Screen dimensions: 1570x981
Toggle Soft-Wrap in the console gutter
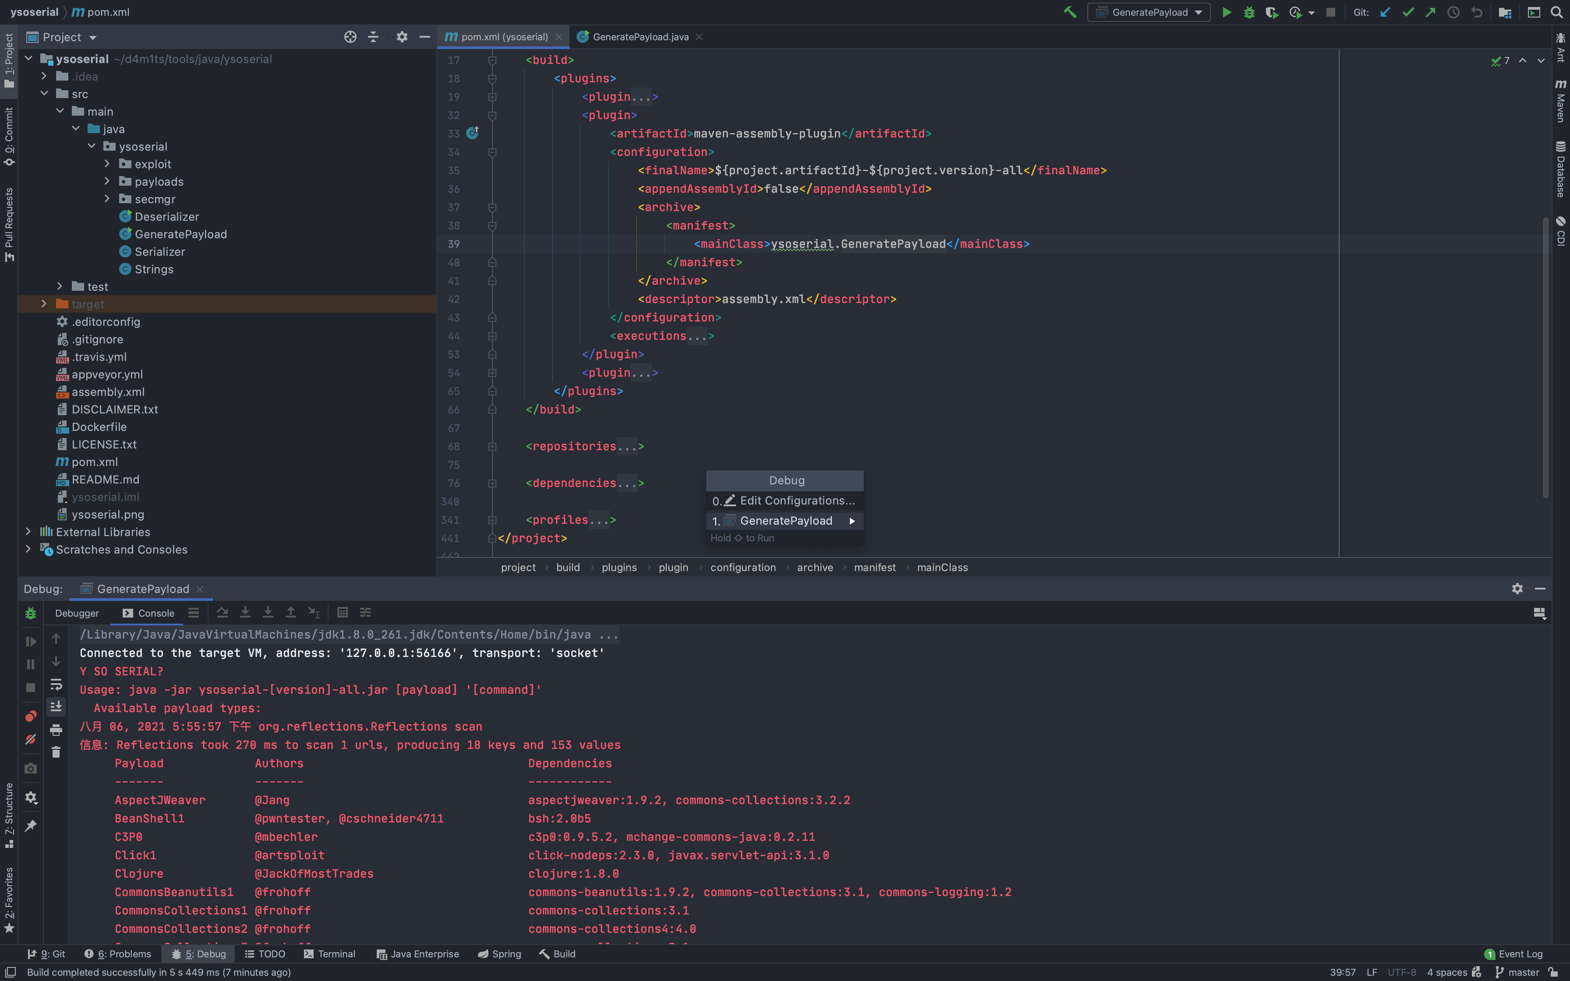coord(57,685)
